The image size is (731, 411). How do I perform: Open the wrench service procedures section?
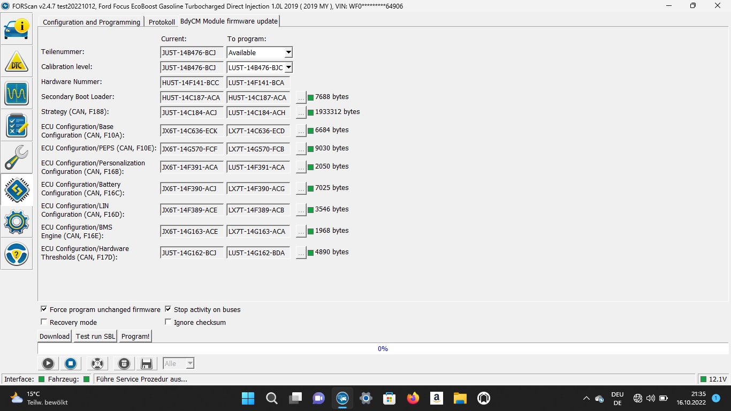click(17, 158)
